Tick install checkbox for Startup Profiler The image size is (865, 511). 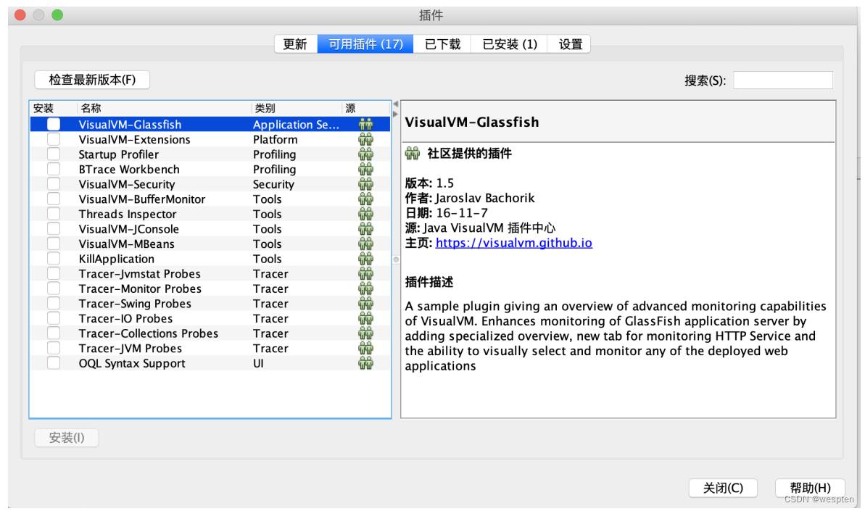[54, 154]
